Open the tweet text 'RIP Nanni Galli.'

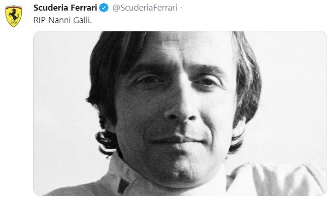[63, 20]
